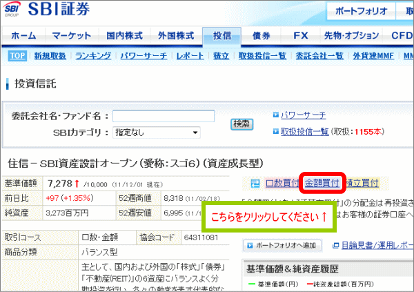This screenshot has width=414, height=292.
Task: Select the 投信 tab
Action: coord(221,36)
